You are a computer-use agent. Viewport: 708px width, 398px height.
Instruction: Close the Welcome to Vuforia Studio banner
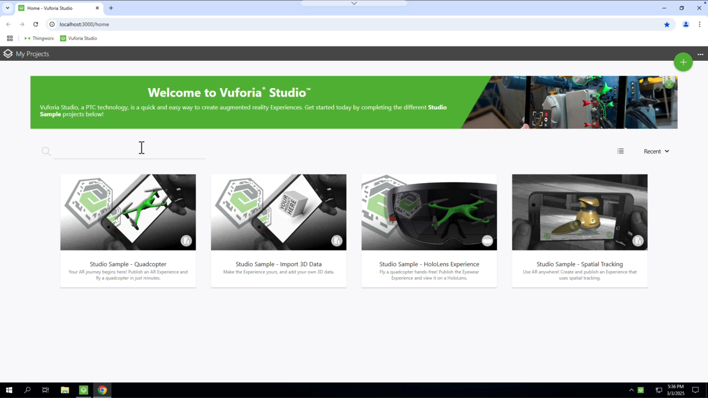tap(669, 84)
